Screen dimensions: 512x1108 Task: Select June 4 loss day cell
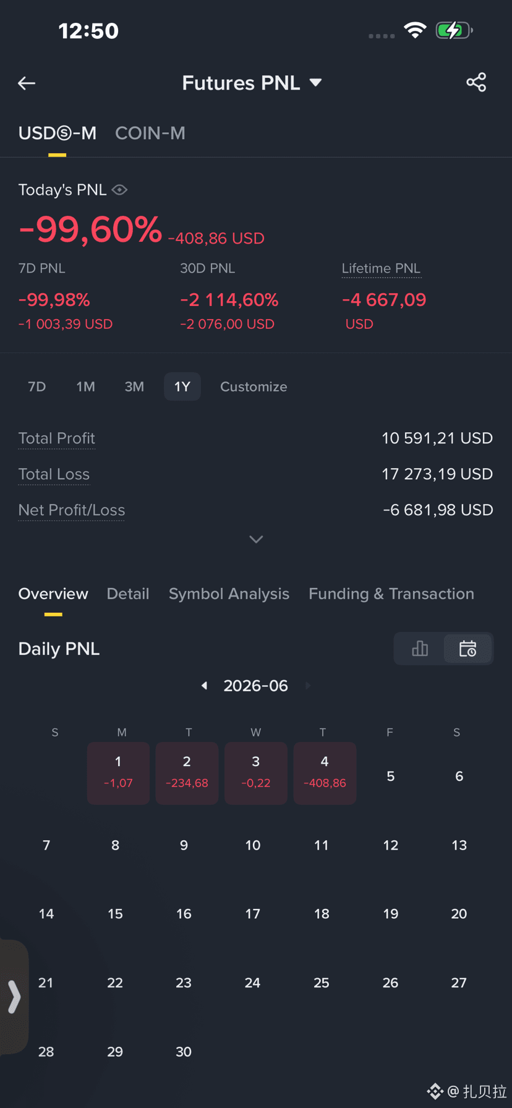pyautogui.click(x=325, y=773)
